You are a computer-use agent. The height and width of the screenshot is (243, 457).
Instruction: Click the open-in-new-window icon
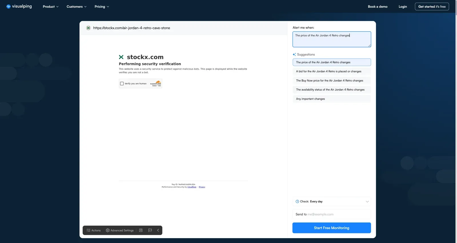tap(141, 230)
